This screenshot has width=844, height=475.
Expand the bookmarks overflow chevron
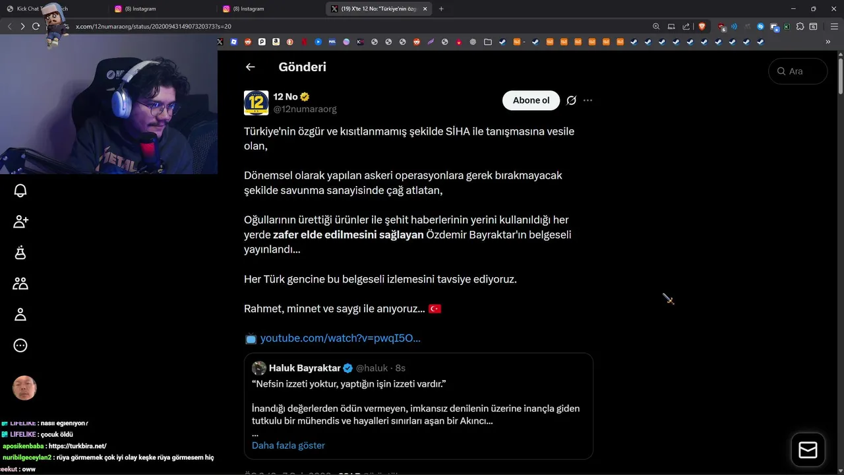coord(828,42)
